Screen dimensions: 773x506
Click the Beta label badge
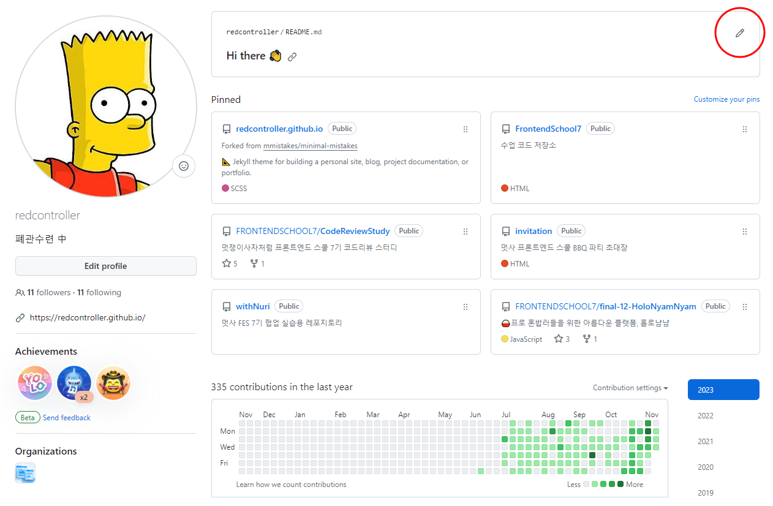28,418
